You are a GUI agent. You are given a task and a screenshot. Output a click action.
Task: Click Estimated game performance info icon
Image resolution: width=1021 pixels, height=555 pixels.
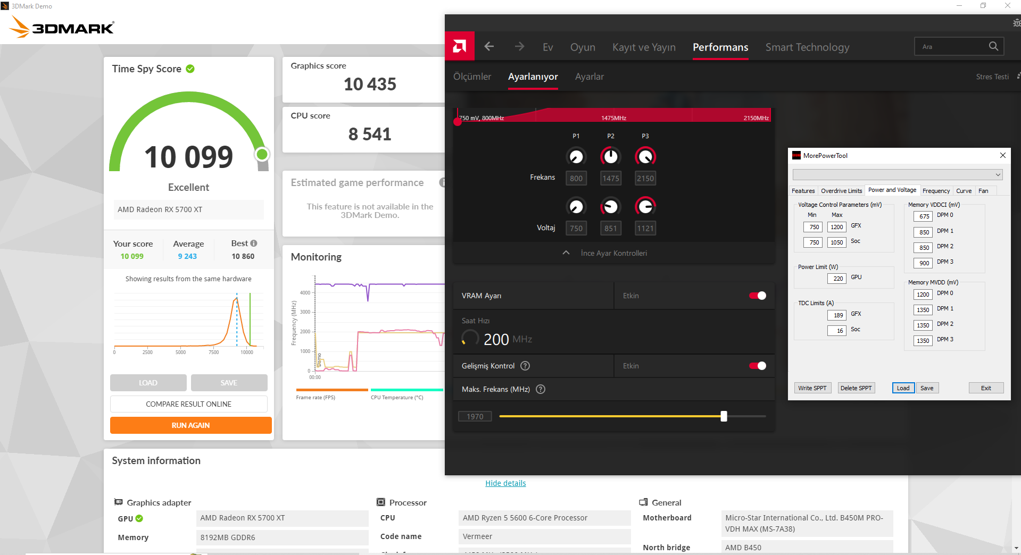[x=442, y=182]
